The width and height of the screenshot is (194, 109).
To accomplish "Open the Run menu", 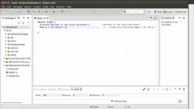I will click(x=52, y=7).
